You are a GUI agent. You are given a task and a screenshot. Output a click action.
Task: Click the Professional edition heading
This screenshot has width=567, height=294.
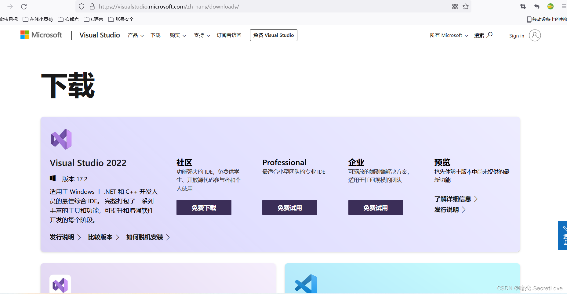(284, 162)
